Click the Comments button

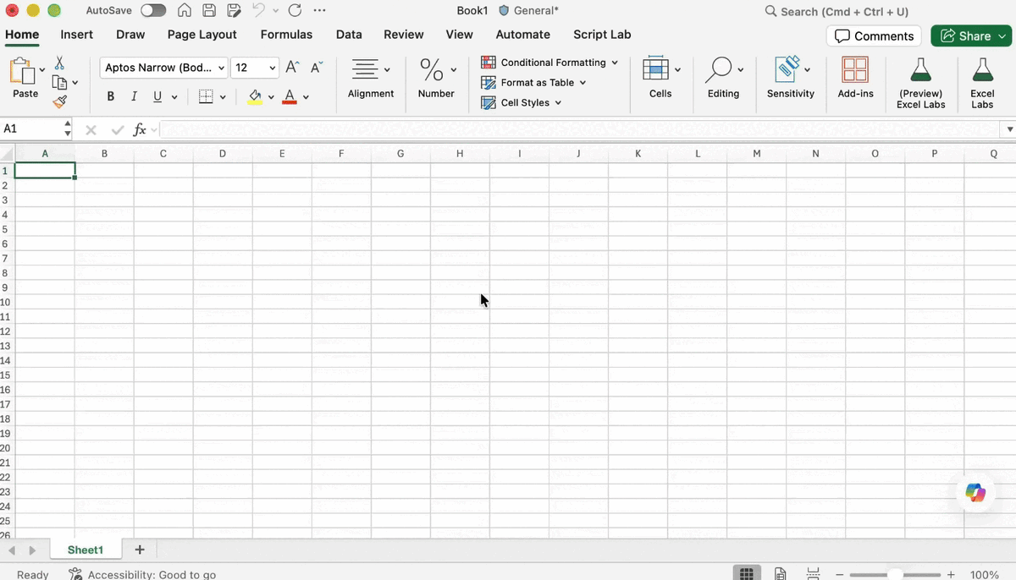click(x=874, y=36)
